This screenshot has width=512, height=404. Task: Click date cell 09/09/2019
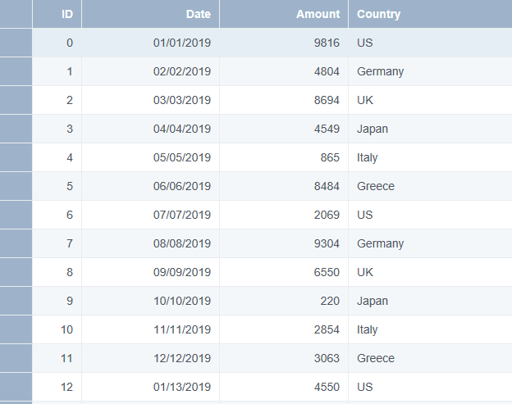(150, 272)
